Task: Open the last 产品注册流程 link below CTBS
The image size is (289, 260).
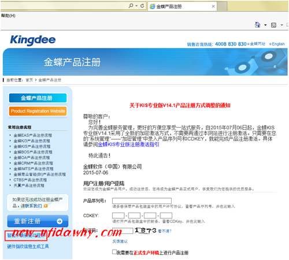Action: (29, 185)
